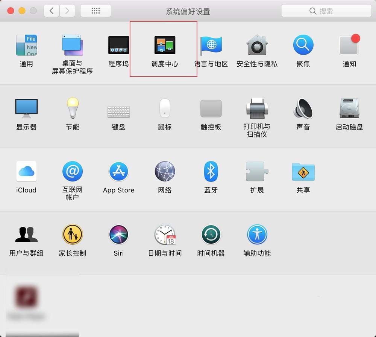376x337 pixels.
Task: Open the 鼠标 (Mouse) preferences
Action: (165, 108)
